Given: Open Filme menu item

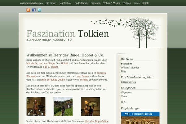Looking at the screenshot, I should point(137,3).
